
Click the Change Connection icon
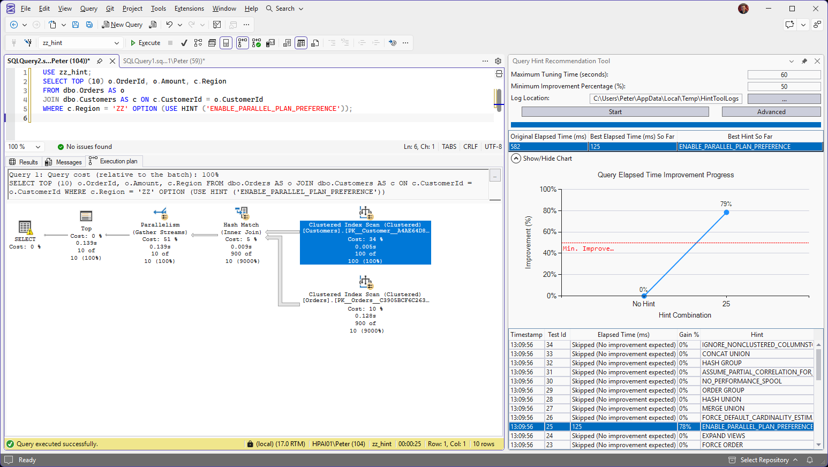click(28, 43)
